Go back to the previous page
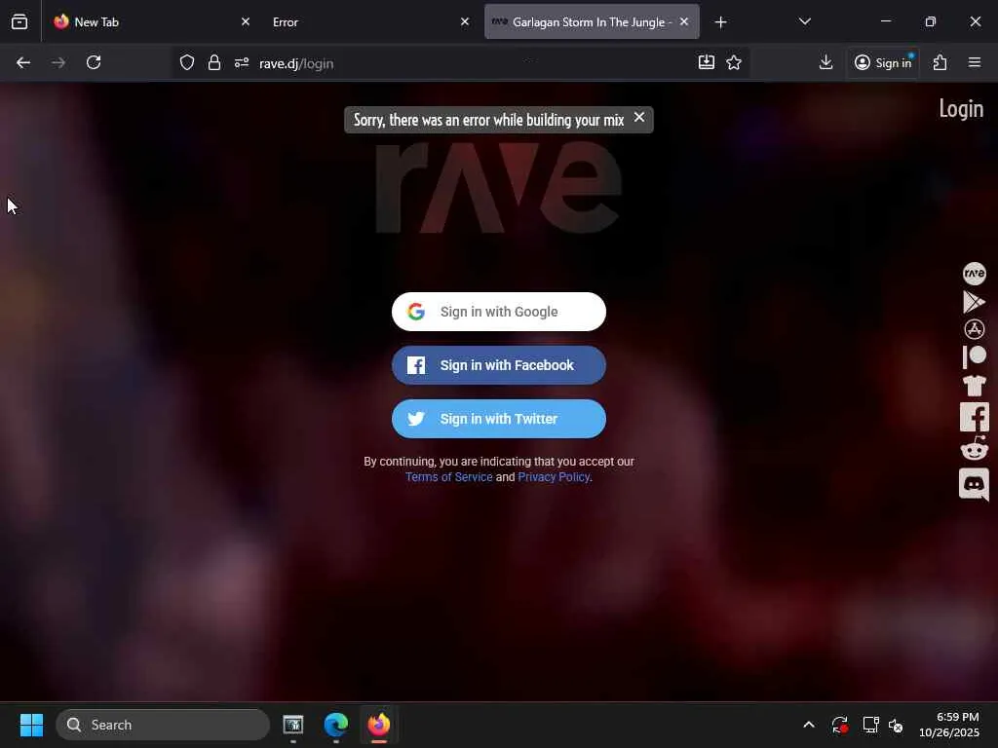The width and height of the screenshot is (998, 748). 23,63
